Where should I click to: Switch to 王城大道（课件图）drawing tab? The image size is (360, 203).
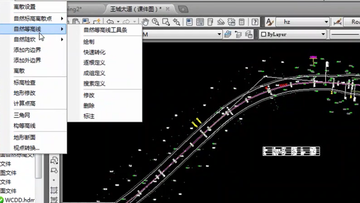136,9
